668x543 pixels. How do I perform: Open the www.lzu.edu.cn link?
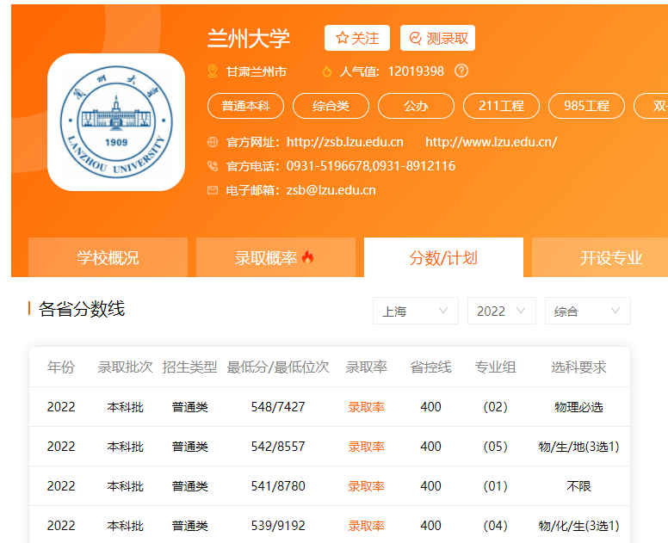tap(491, 142)
